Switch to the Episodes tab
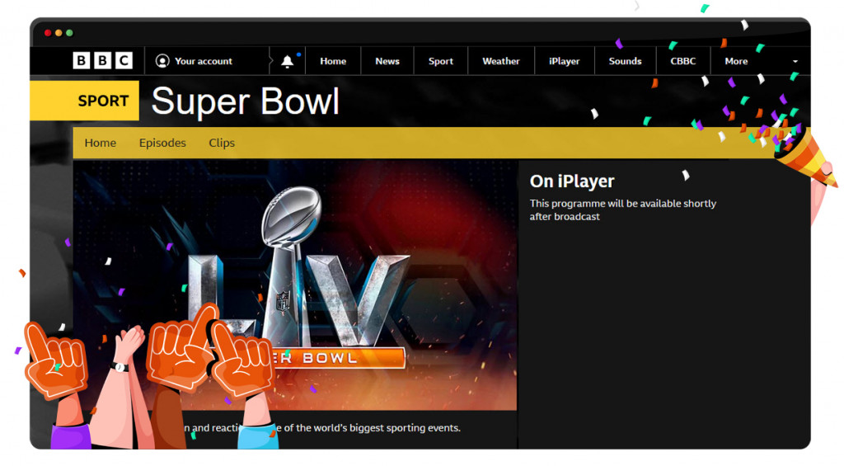Screen dimensions: 844x466 162,143
